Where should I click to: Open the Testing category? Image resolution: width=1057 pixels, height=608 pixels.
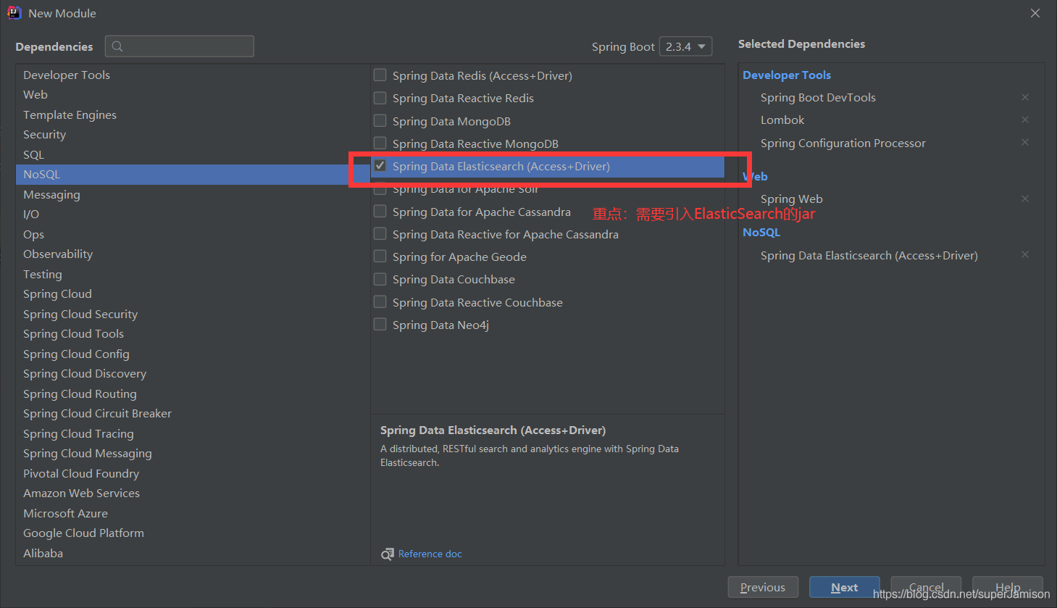click(x=193, y=274)
